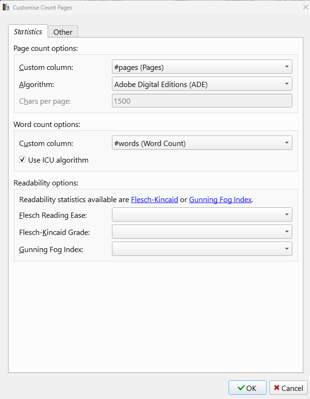Open the page count Custom column dropdown
The width and height of the screenshot is (310, 399).
202,67
